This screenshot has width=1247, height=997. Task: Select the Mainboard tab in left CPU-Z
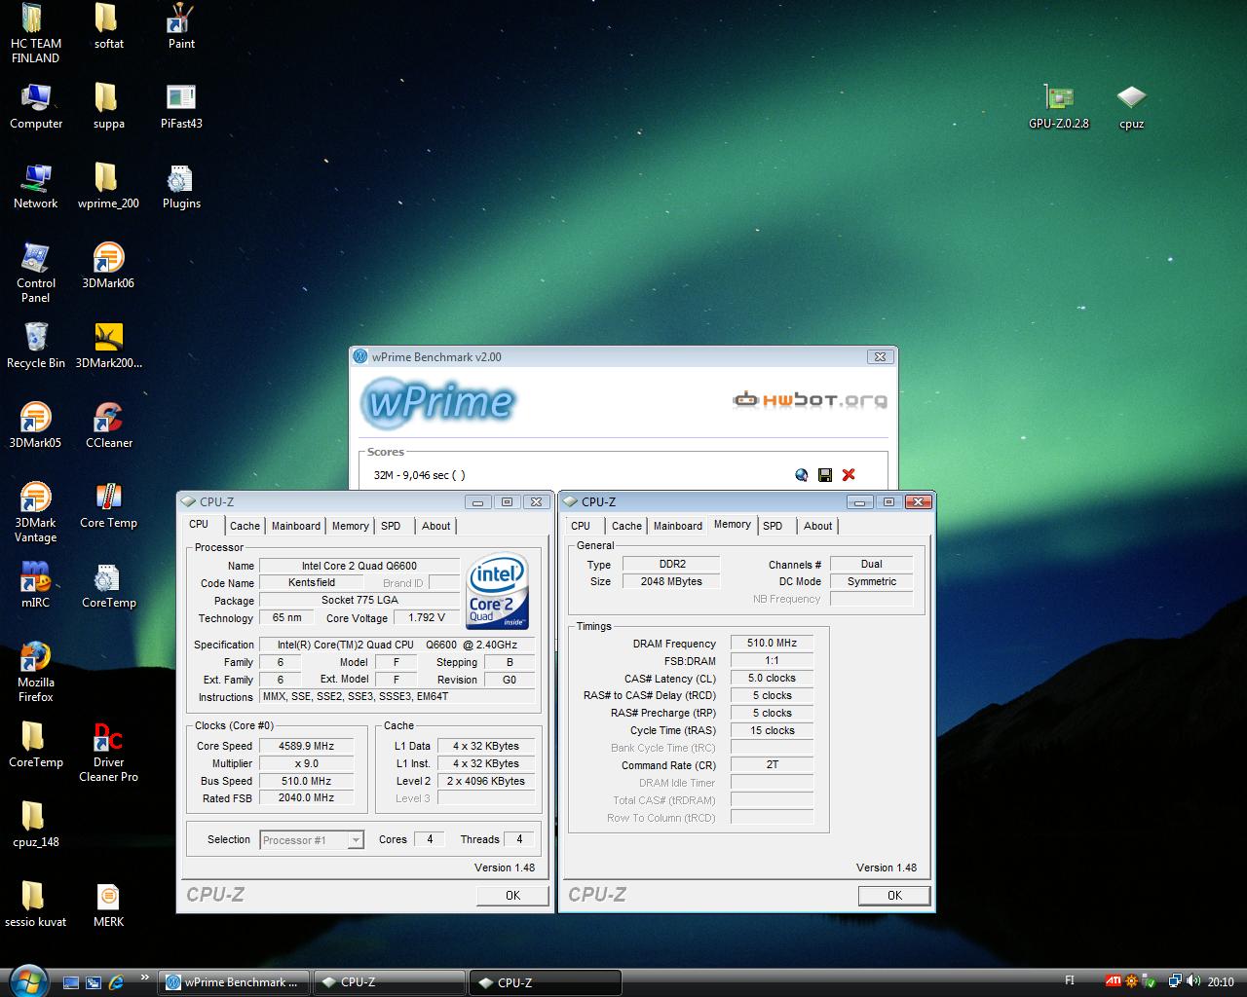click(x=295, y=526)
